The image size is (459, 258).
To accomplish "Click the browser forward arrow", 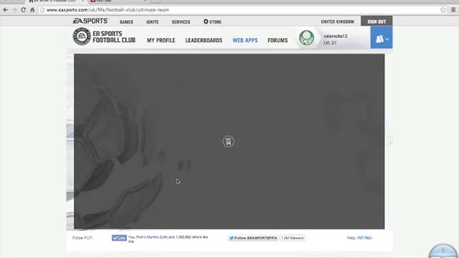I will [x=14, y=9].
